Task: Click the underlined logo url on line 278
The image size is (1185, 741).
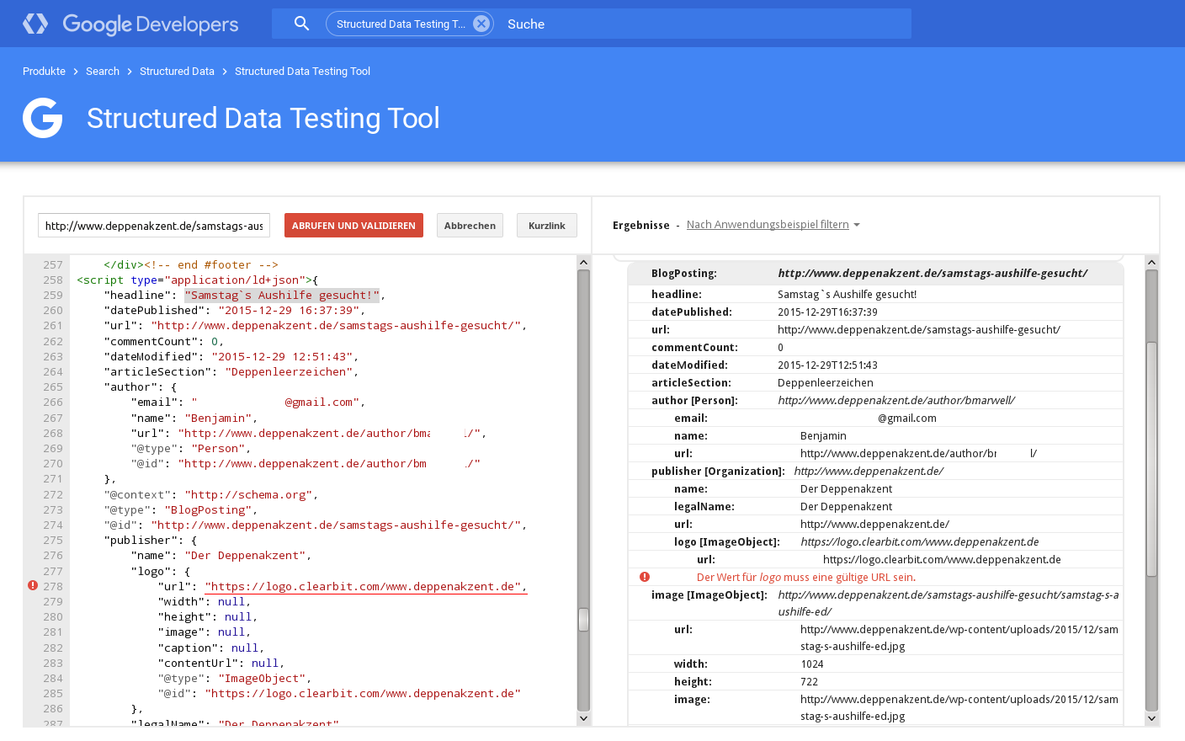Action: pyautogui.click(x=366, y=586)
